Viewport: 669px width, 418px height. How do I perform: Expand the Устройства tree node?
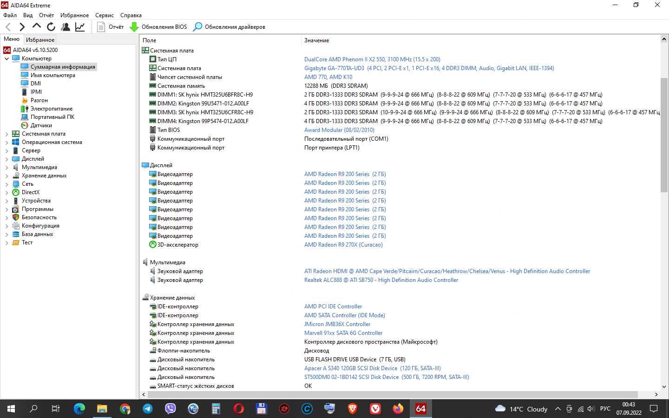[7, 201]
